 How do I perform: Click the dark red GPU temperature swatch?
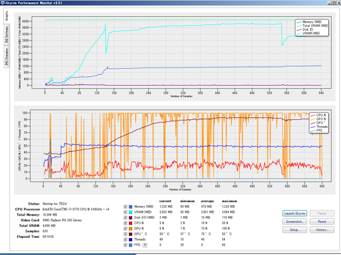[x=131, y=234]
